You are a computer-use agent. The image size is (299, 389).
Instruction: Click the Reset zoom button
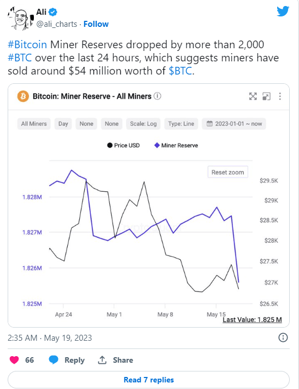[228, 172]
